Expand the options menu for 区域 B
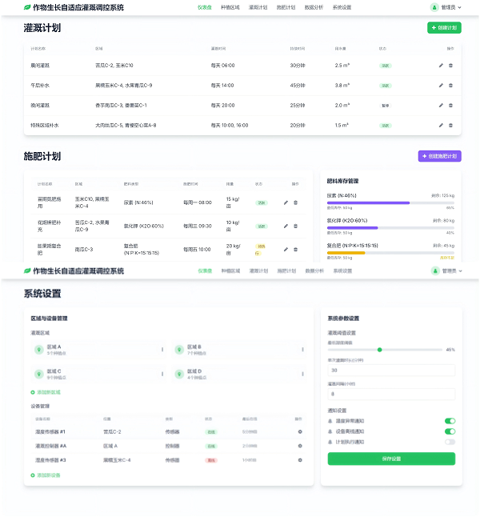 coord(302,350)
